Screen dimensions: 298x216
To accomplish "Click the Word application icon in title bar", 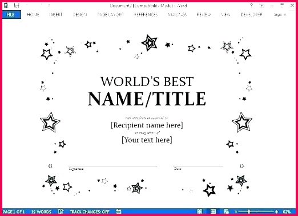I will 6,6.
